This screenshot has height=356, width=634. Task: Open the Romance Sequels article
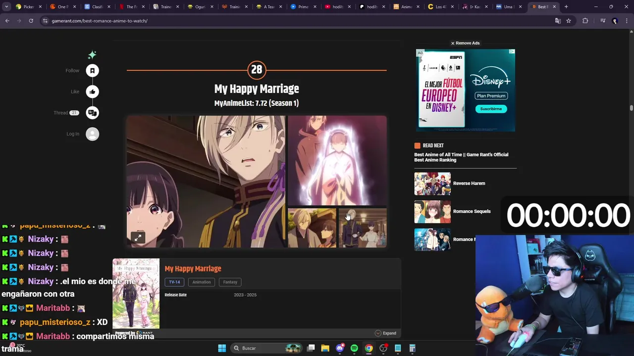point(472,211)
